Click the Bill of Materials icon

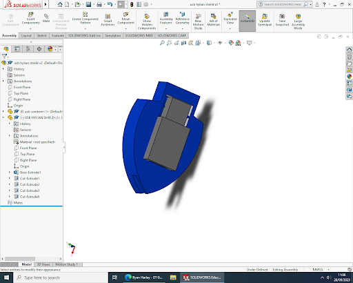tap(214, 20)
